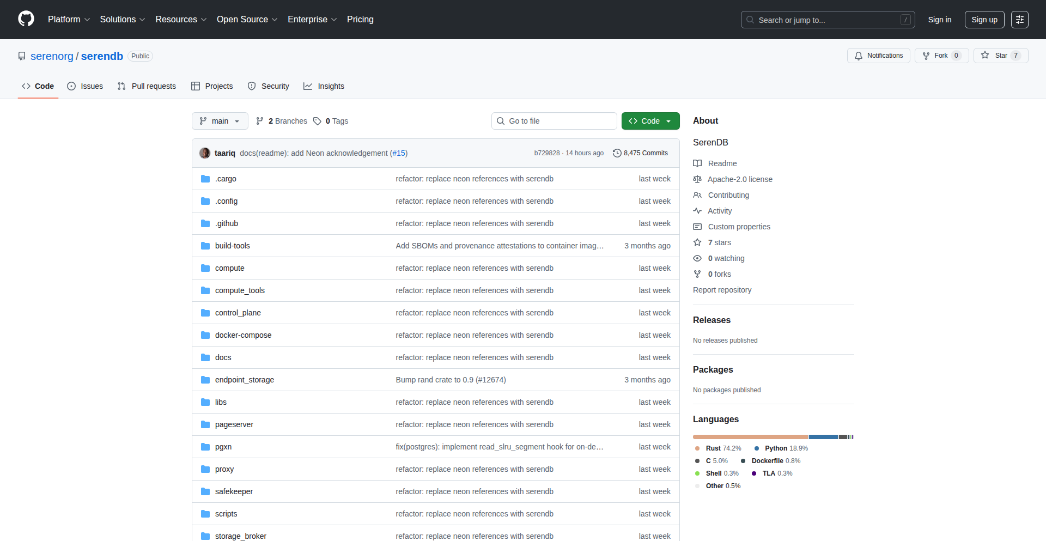Screen dimensions: 1046x541
Task: Open the .github folder icon
Action: (x=205, y=223)
